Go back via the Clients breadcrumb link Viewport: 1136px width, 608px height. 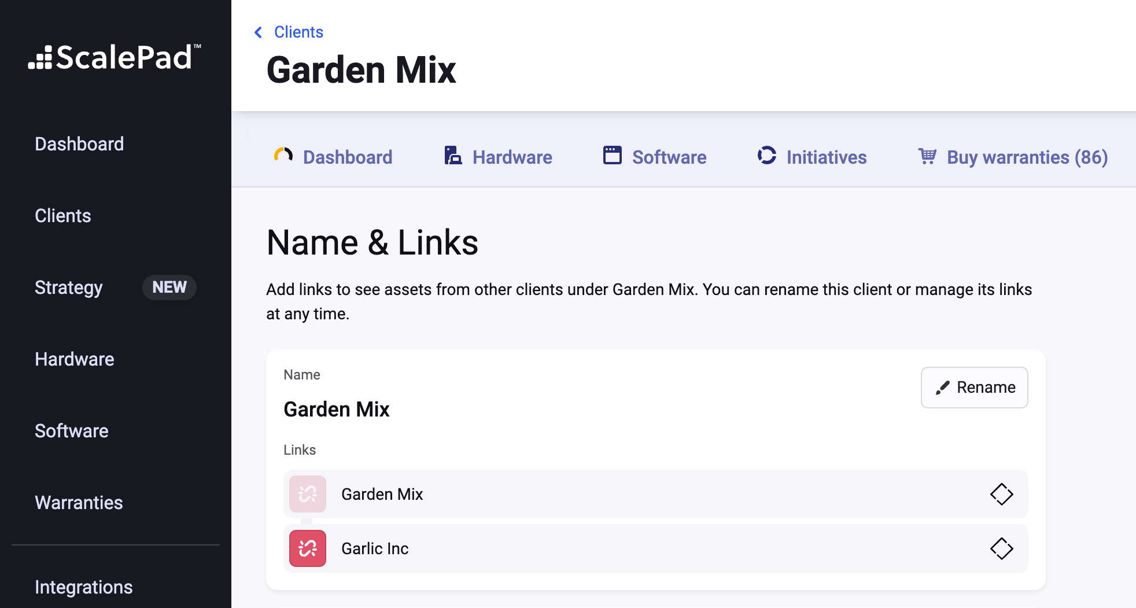(298, 32)
